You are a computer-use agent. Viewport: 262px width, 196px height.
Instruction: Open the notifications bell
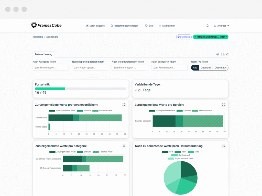[208, 26]
